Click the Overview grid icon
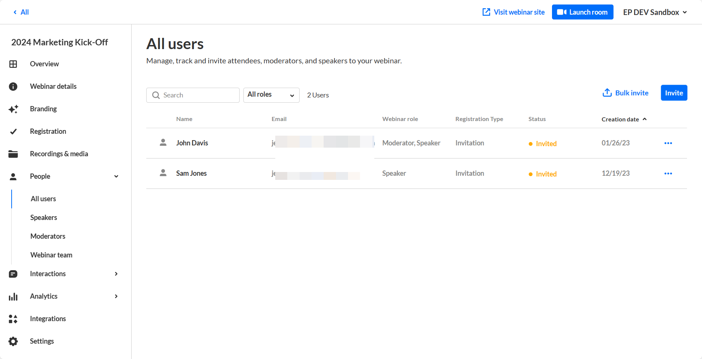This screenshot has width=702, height=359. click(x=13, y=64)
